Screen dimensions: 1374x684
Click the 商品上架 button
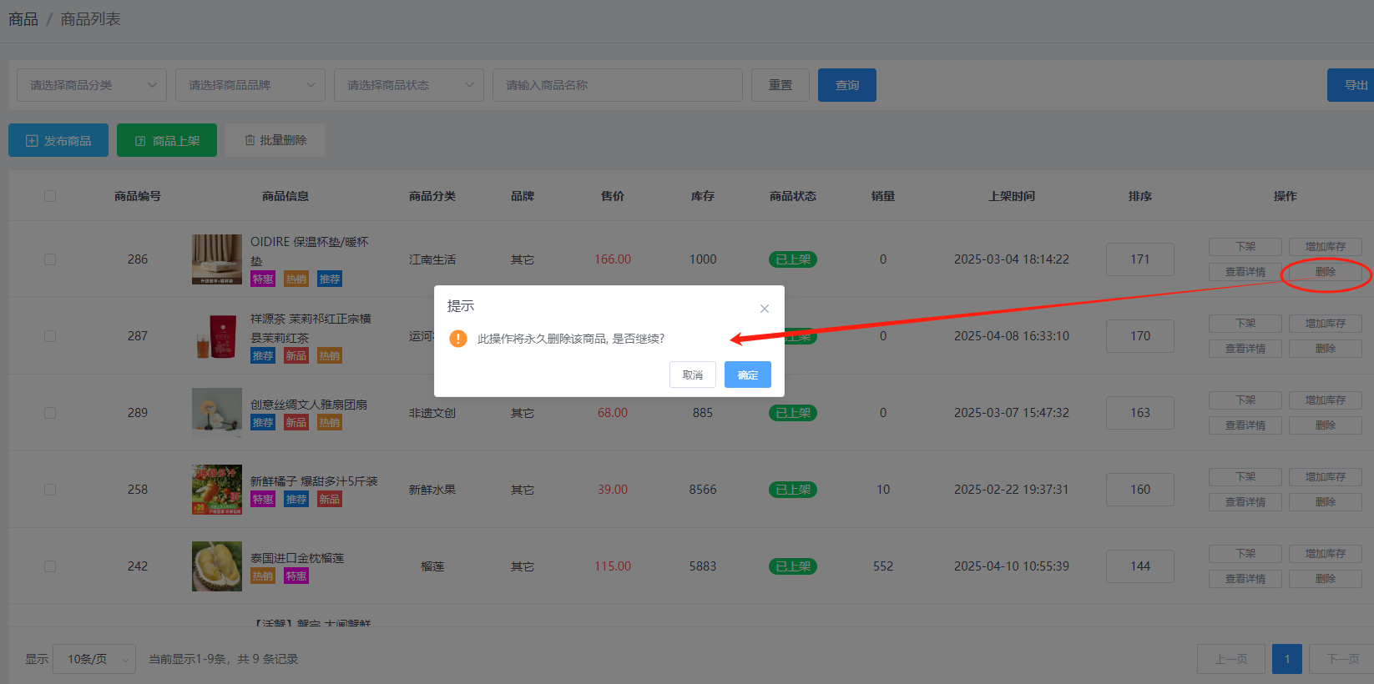[167, 140]
